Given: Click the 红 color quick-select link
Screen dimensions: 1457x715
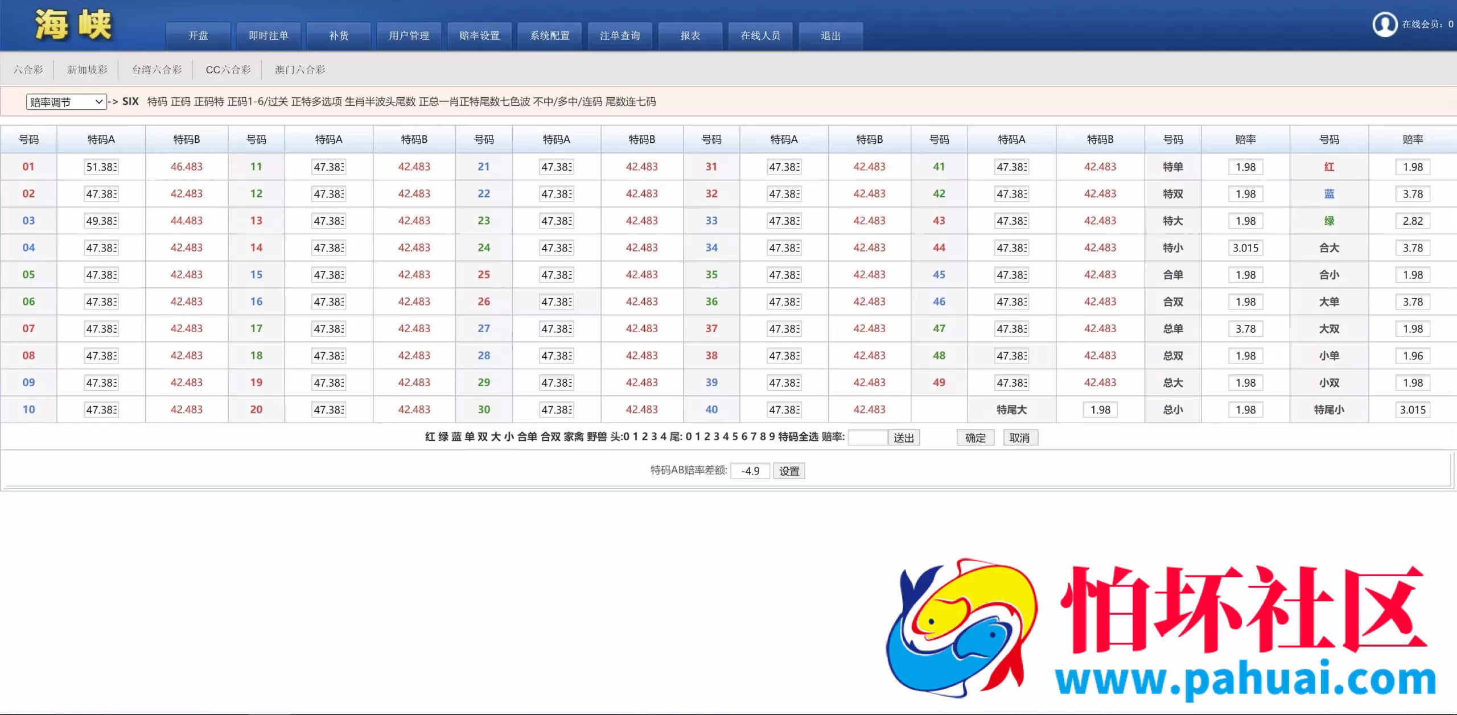Looking at the screenshot, I should click(430, 437).
